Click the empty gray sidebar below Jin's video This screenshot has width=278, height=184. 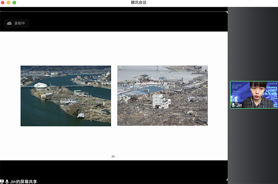(253, 143)
